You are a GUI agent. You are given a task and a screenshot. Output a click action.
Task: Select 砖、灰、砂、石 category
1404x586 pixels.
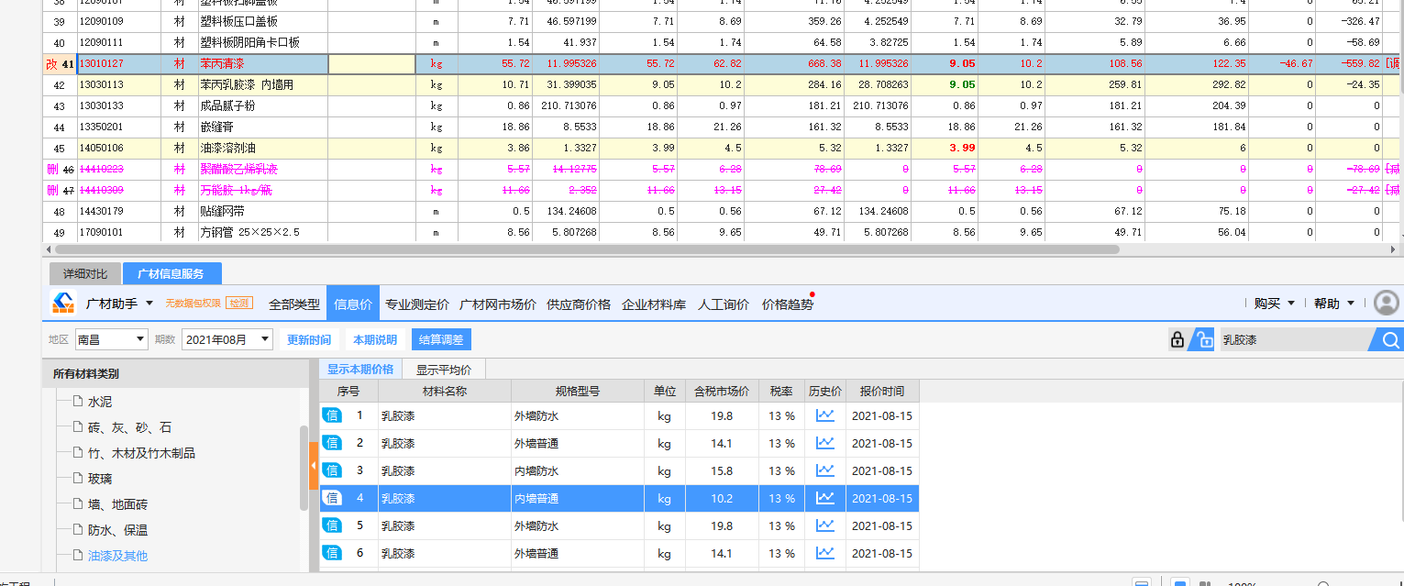(x=129, y=426)
